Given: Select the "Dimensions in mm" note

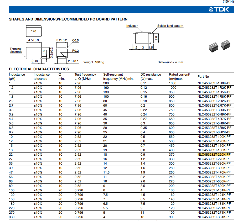Looking at the screenshot, I should click(x=170, y=62).
